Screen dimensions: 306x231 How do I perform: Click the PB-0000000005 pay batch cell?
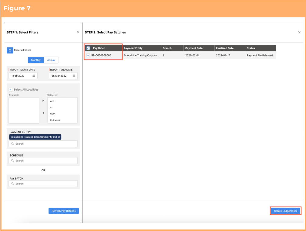[101, 55]
